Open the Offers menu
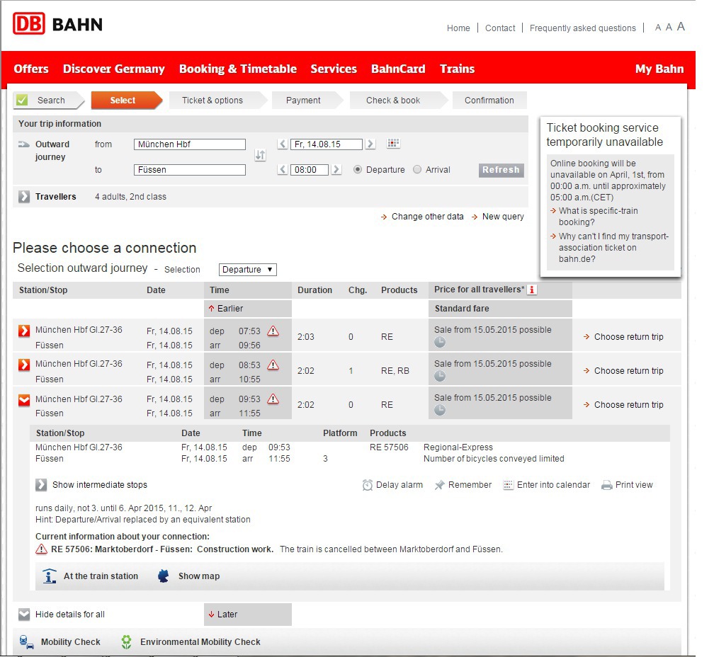Image resolution: width=714 pixels, height=657 pixels. tap(31, 69)
